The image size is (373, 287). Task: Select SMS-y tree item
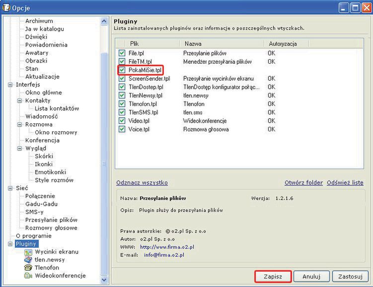(34, 212)
